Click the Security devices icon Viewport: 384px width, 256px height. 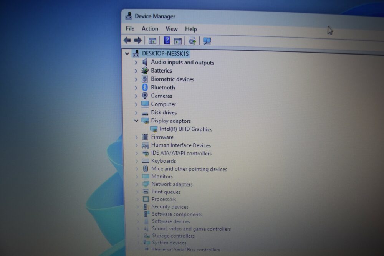pos(146,207)
